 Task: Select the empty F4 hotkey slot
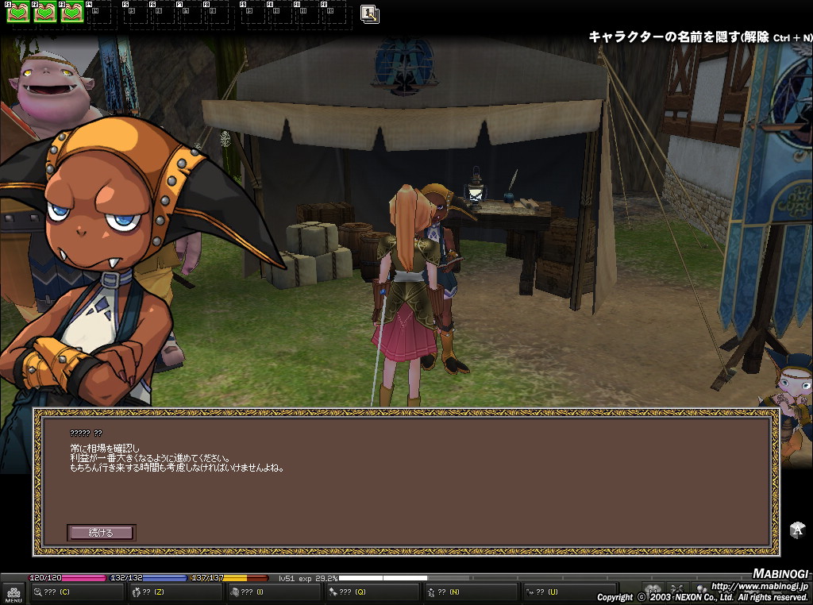click(99, 13)
